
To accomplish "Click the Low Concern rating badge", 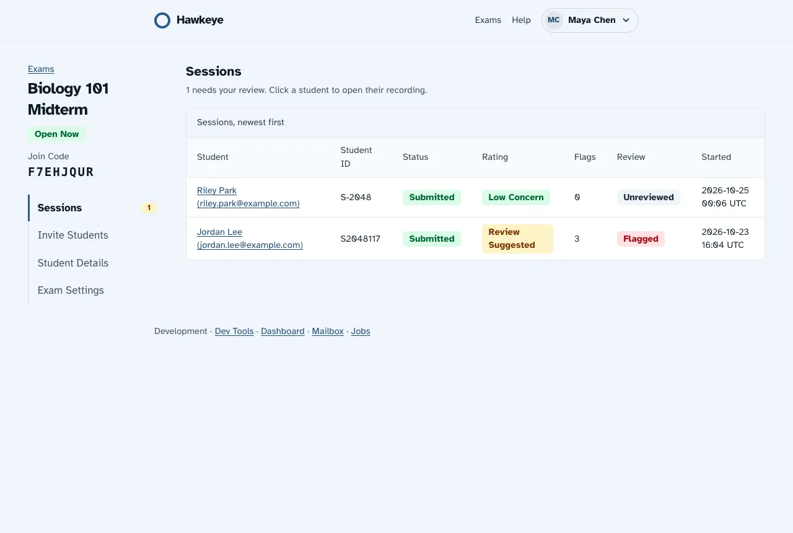I will pos(516,197).
